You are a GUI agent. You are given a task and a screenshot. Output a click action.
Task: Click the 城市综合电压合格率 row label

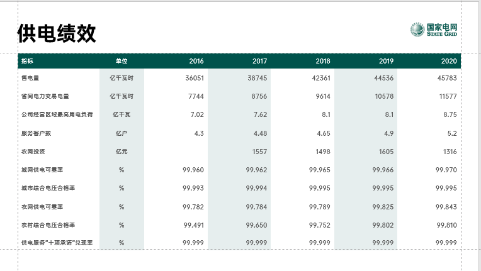[x=48, y=188]
